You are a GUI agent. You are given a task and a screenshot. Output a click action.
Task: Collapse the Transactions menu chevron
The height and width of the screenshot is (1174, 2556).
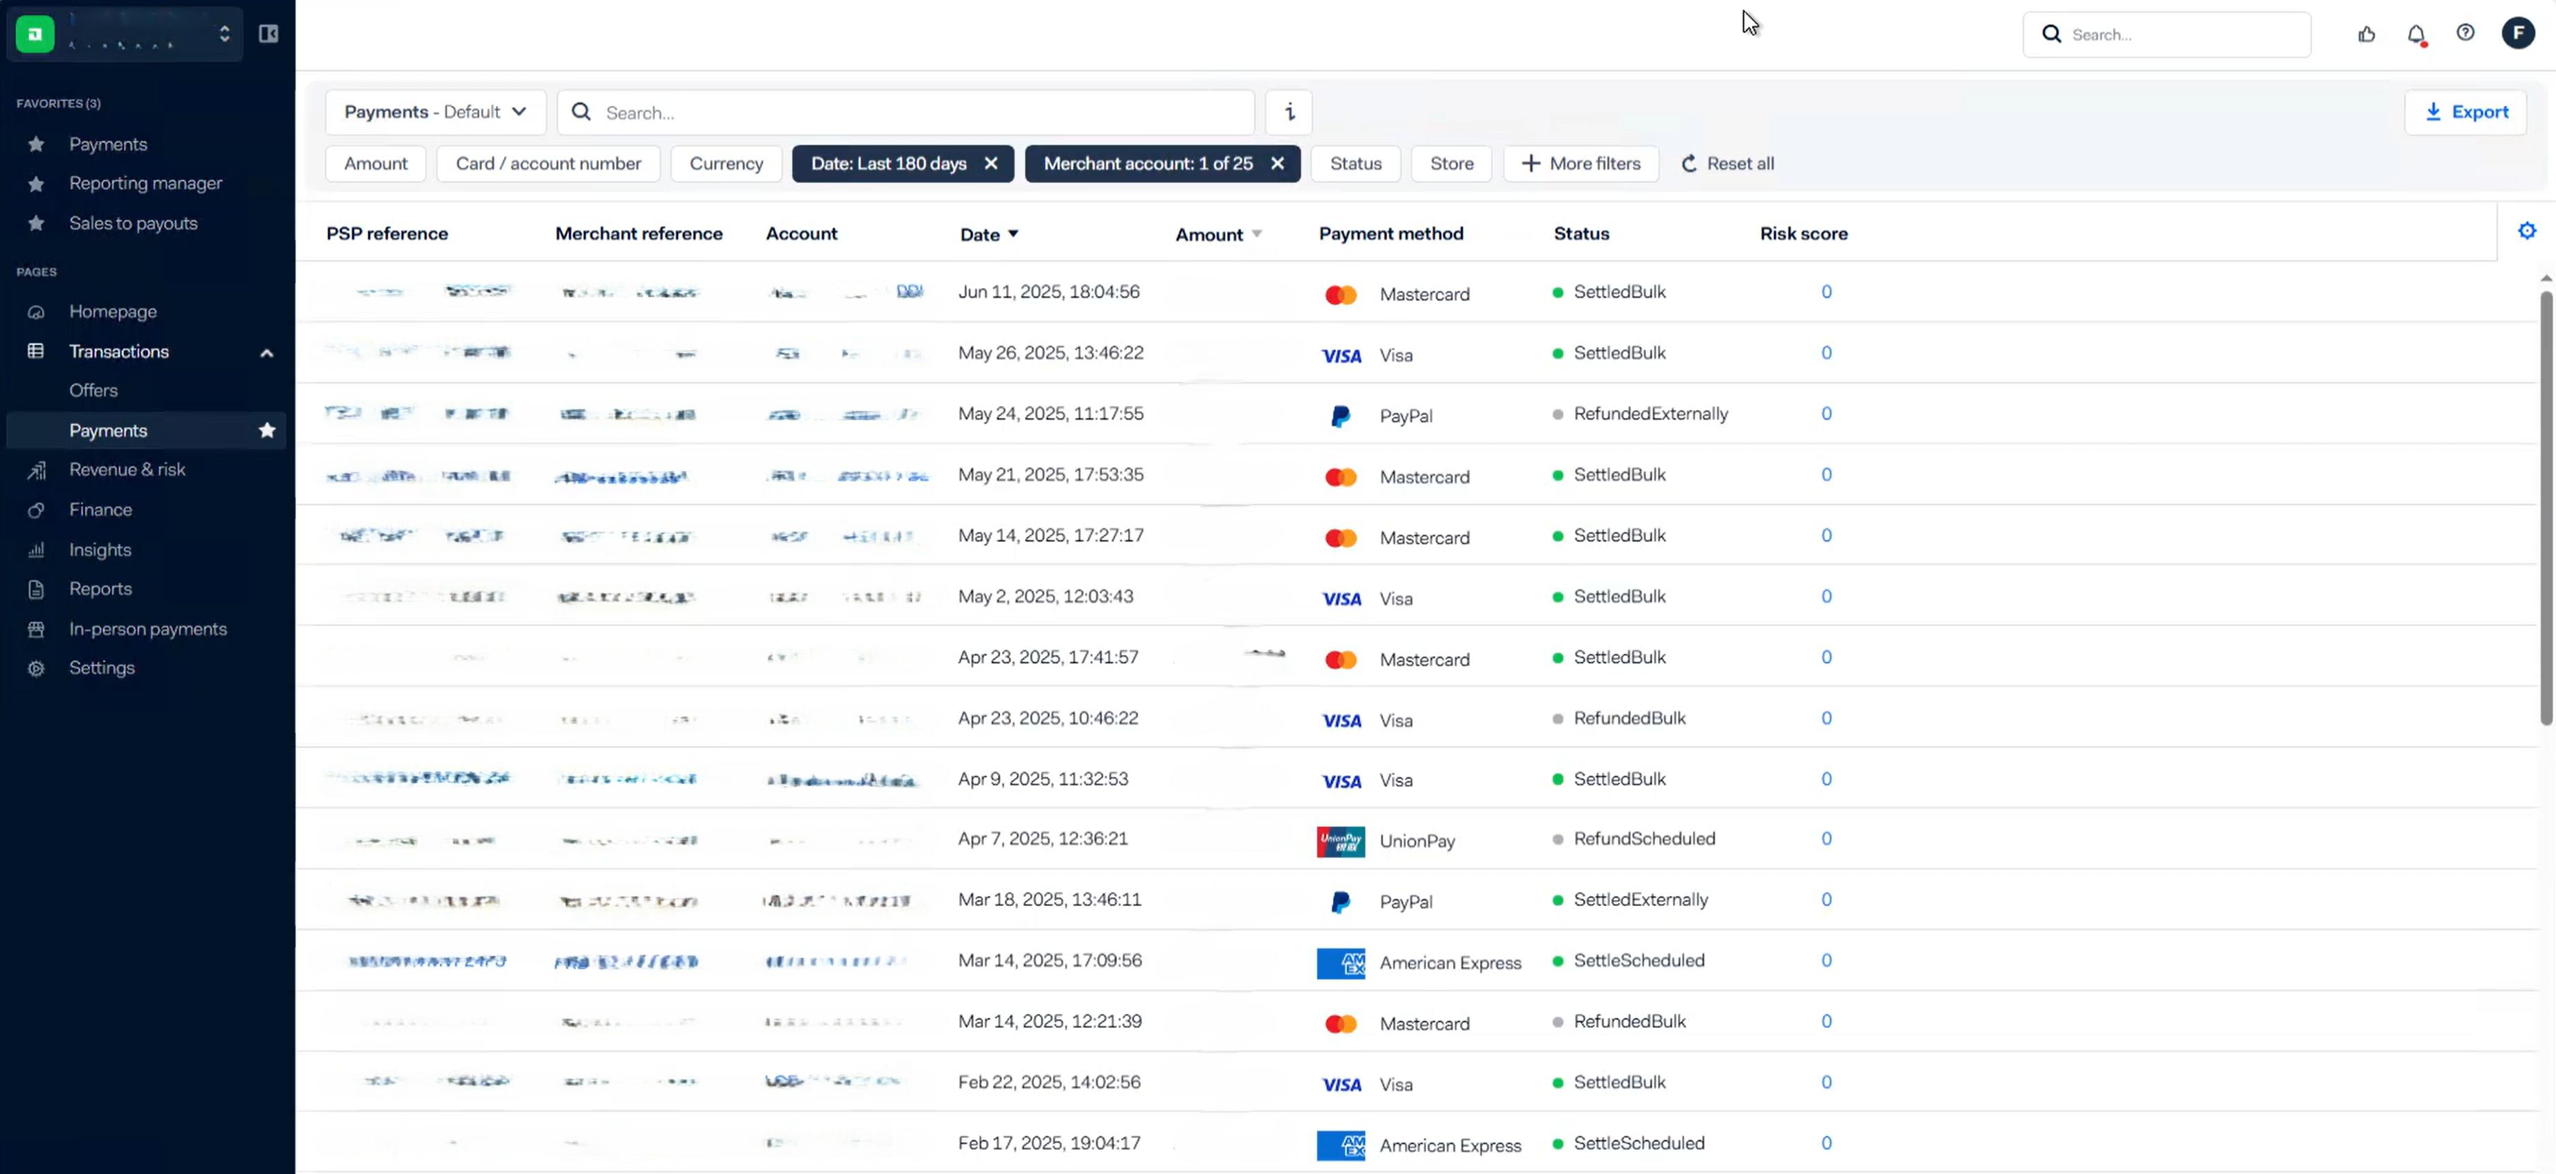click(x=266, y=353)
